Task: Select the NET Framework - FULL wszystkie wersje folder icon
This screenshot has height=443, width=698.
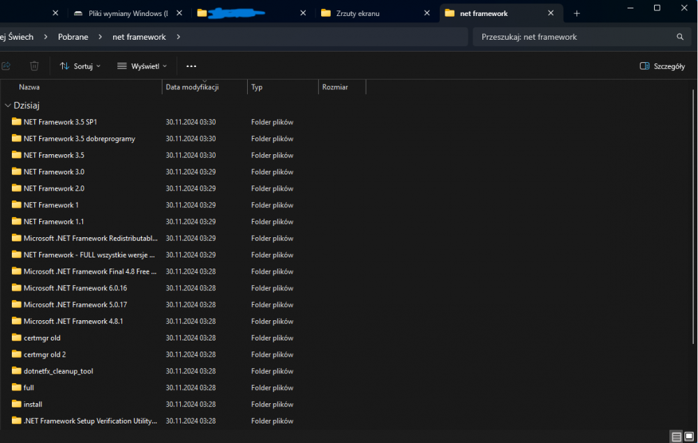Action: [x=17, y=255]
